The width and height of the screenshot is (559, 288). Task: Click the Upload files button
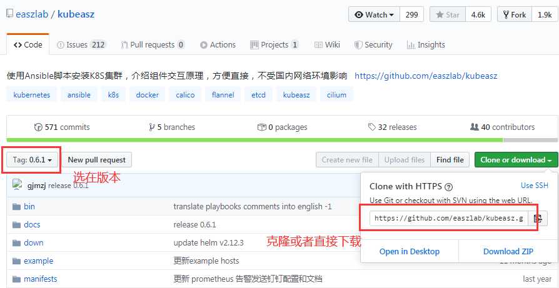(x=405, y=160)
